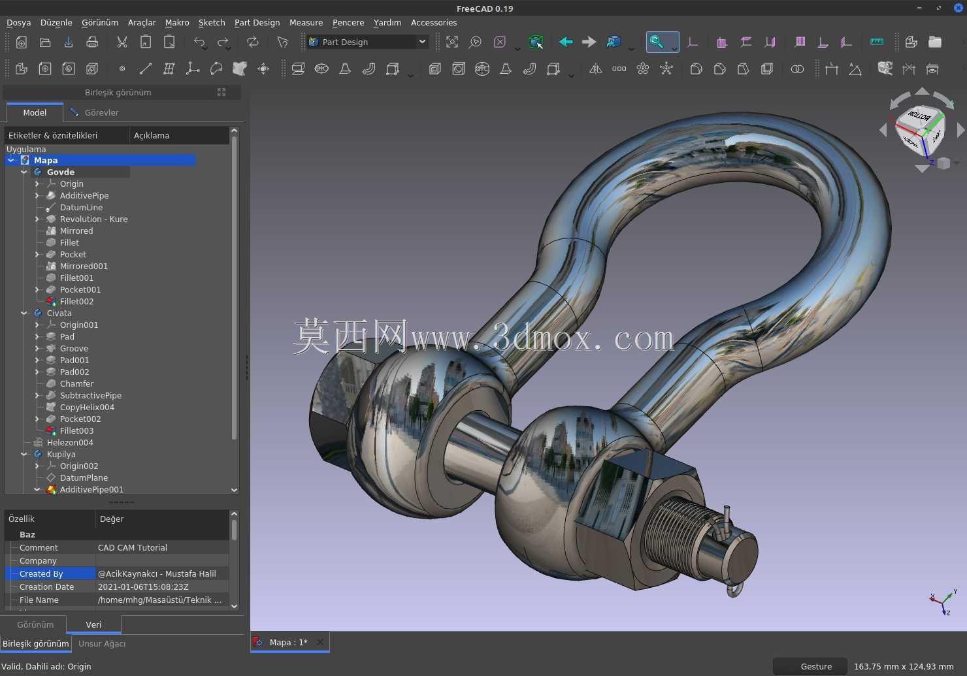Click the Local Coordinate System icon
The image size is (967, 676).
click(x=193, y=69)
